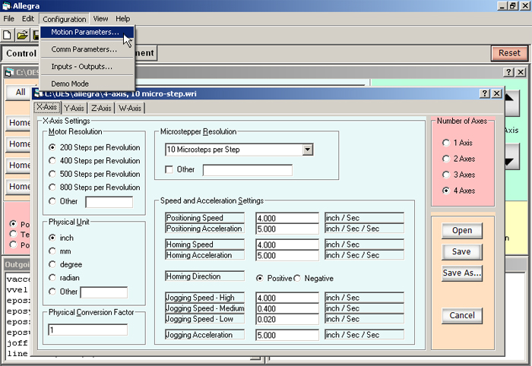Set homing direction to Negative
The image size is (532, 366).
pos(314,278)
